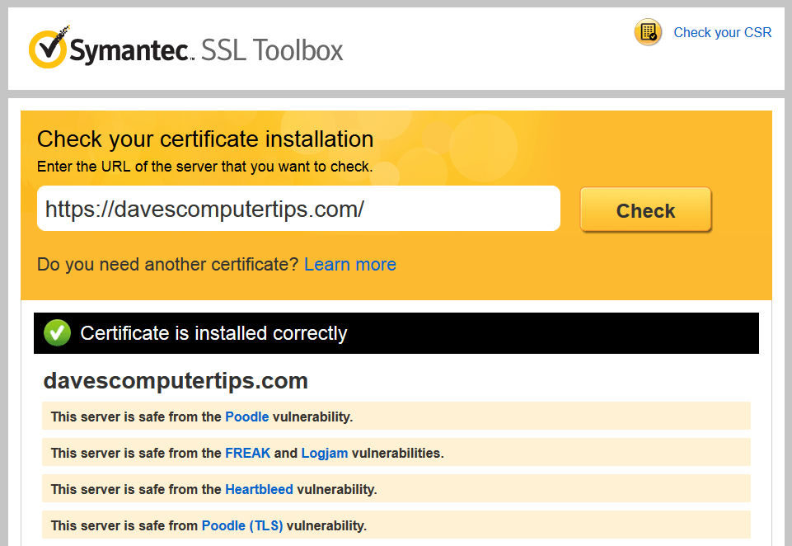
Task: Click the Check your certificate installation heading
Action: (x=205, y=139)
